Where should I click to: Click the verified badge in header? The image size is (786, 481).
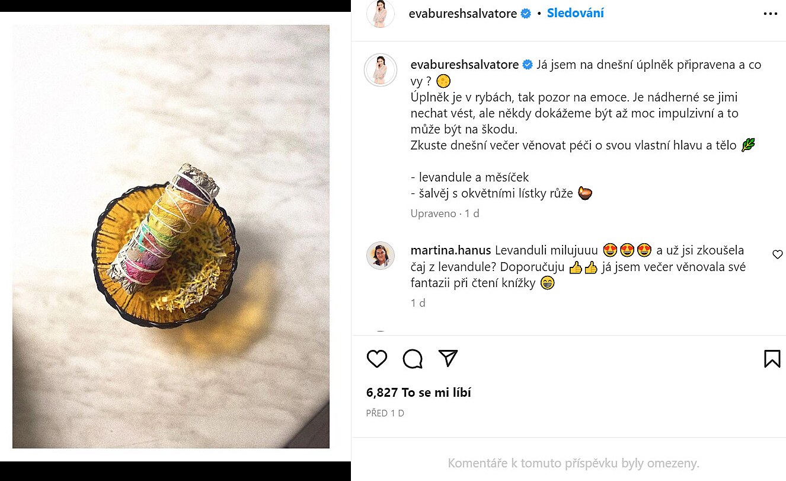(x=526, y=14)
